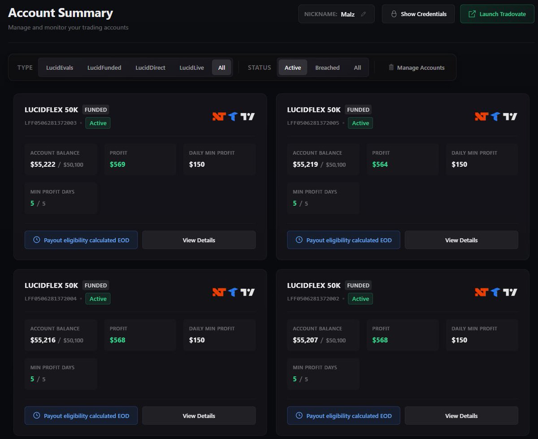
Task: View Details for account LFF0506281372002
Action: (x=461, y=416)
